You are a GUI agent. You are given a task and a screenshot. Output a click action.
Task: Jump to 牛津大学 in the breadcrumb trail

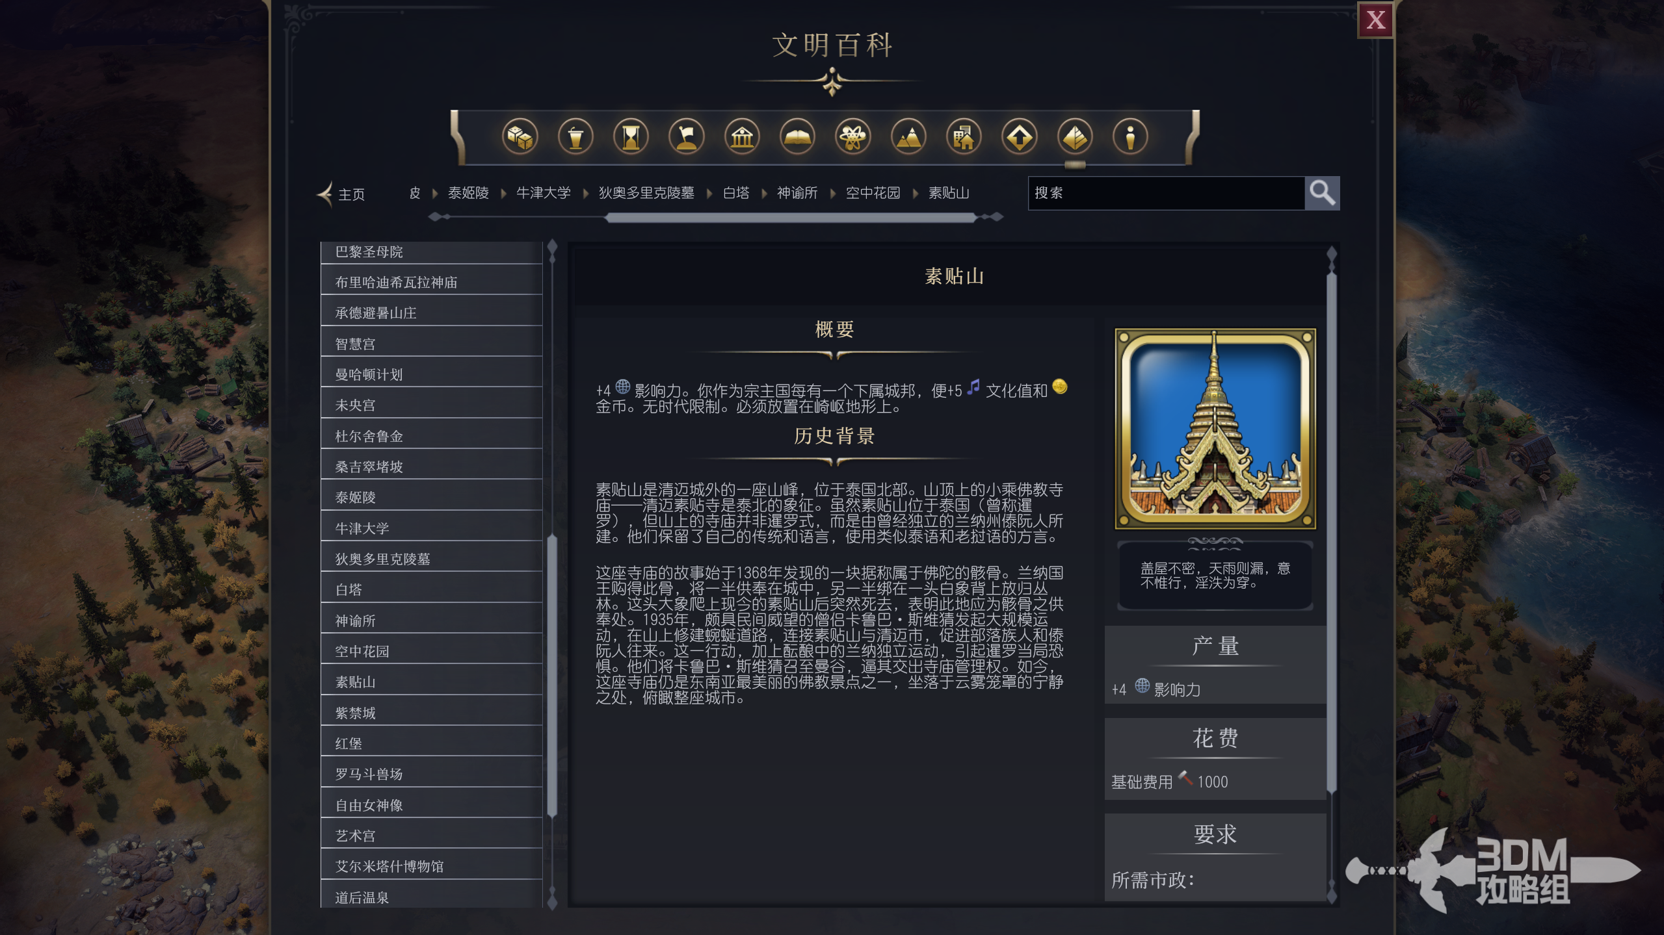[x=544, y=193]
